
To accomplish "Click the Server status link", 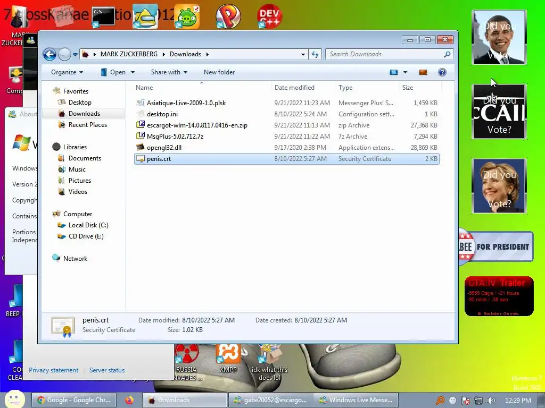I will tap(106, 370).
